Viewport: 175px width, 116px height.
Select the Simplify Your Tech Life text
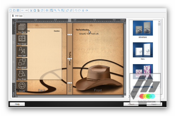coord(89,34)
